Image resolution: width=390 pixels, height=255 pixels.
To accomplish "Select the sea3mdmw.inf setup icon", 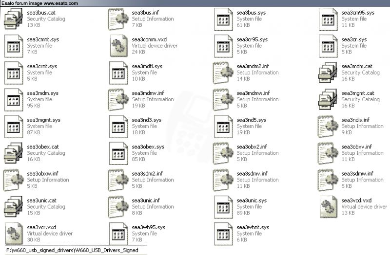I will [x=223, y=99].
